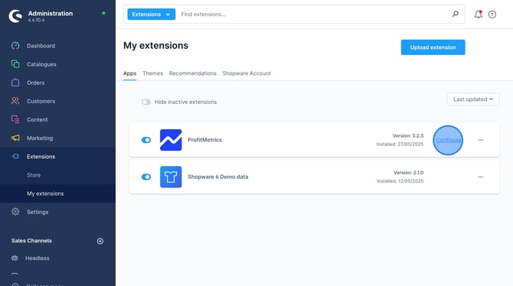
Task: Click the Extensions plug icon
Action: point(15,156)
